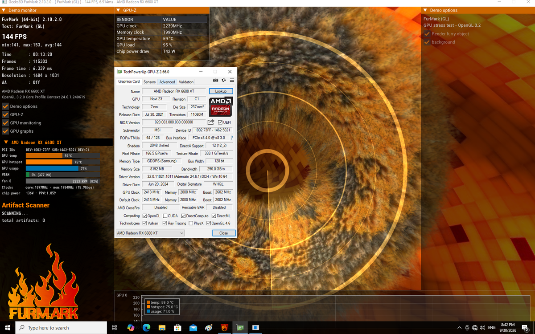Image resolution: width=535 pixels, height=334 pixels.
Task: Toggle the CUDA checkbox
Action: (165, 216)
